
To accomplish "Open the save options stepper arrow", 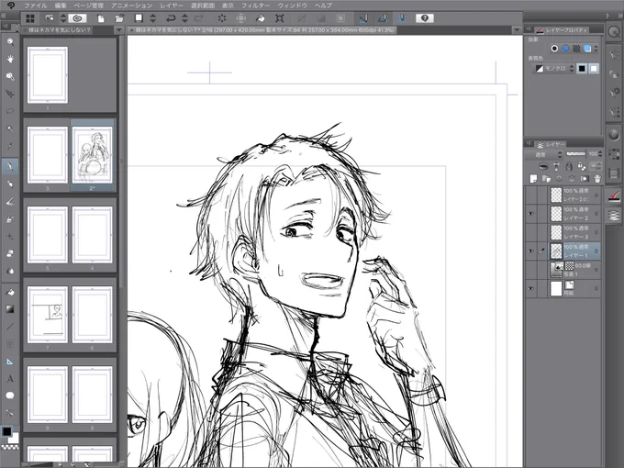I will click(153, 18).
